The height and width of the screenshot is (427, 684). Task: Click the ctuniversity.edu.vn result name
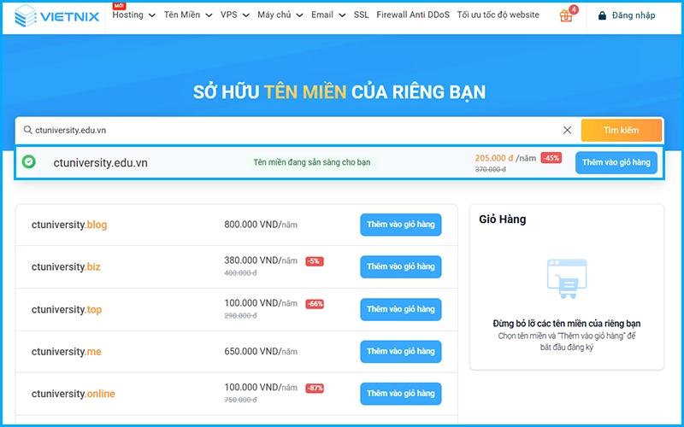click(x=100, y=163)
